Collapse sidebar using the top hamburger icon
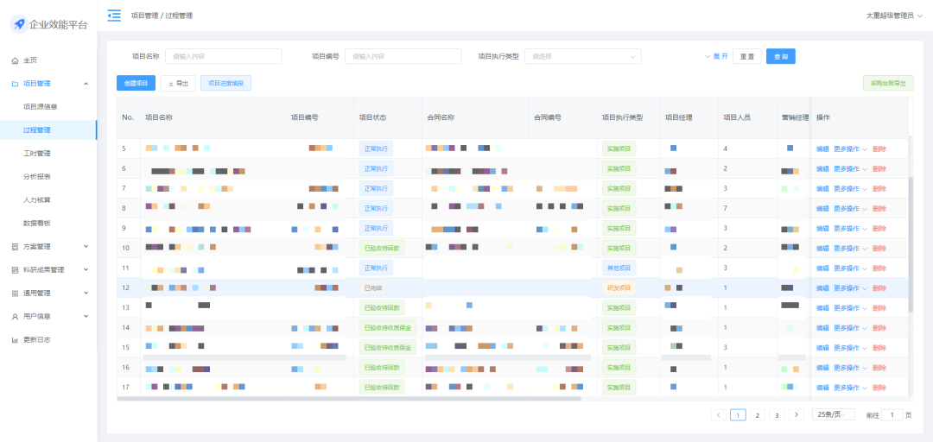The image size is (933, 442). 114,16
